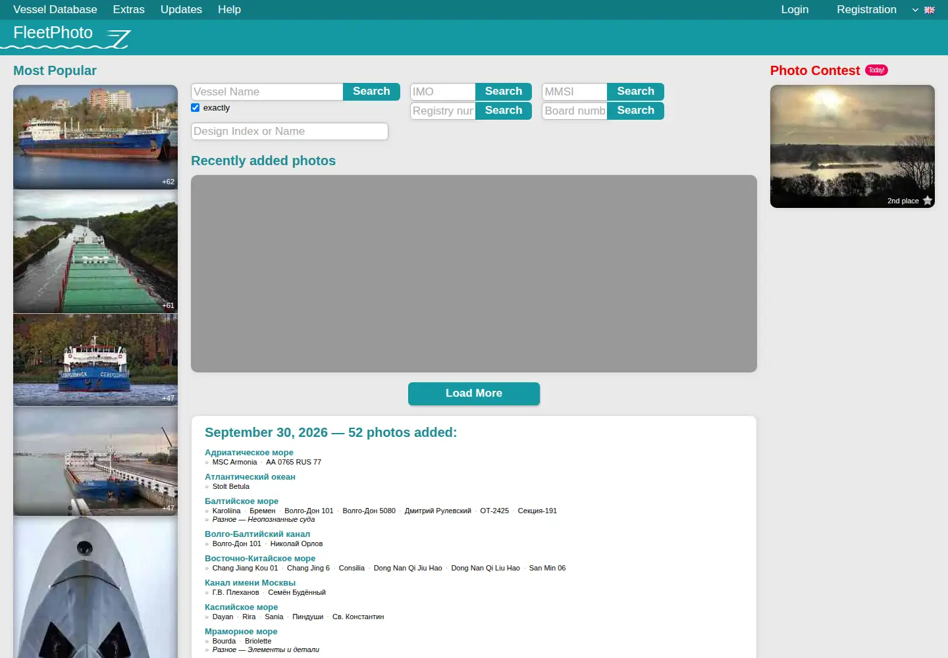Focus the IMO input field
The image size is (948, 658).
coord(443,91)
